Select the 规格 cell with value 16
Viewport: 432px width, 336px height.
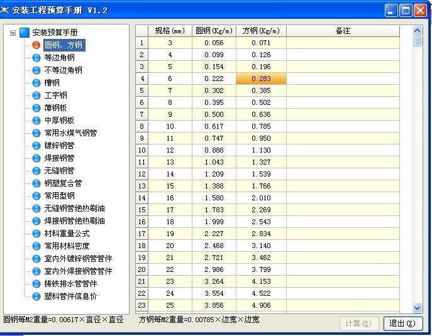pyautogui.click(x=170, y=198)
